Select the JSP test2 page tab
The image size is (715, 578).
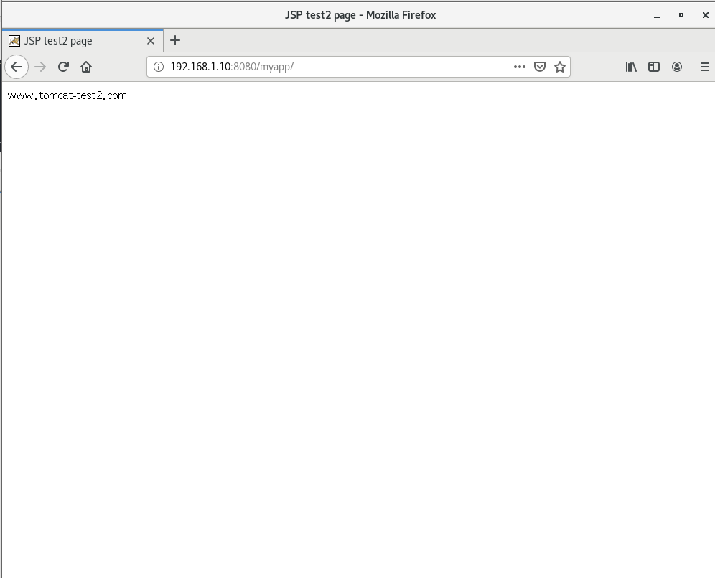(83, 41)
